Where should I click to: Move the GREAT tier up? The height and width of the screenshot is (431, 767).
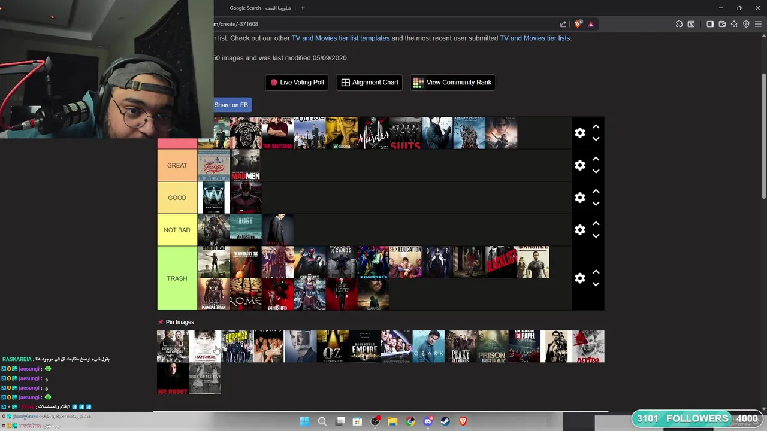point(596,159)
